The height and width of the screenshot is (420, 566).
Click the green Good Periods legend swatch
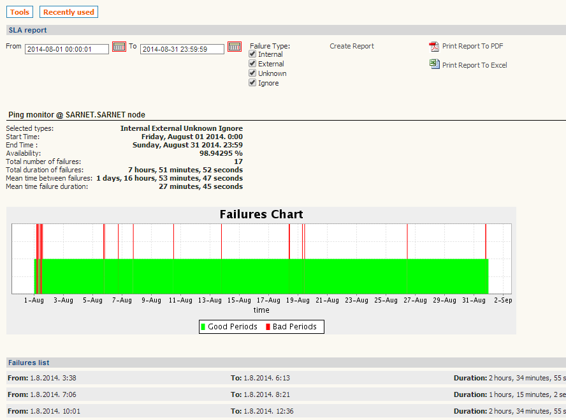coord(203,327)
